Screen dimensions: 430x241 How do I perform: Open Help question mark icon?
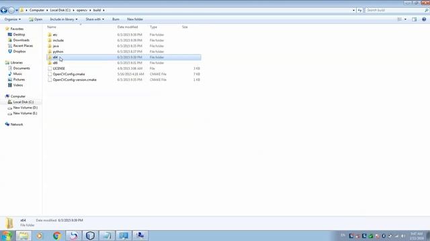424,19
